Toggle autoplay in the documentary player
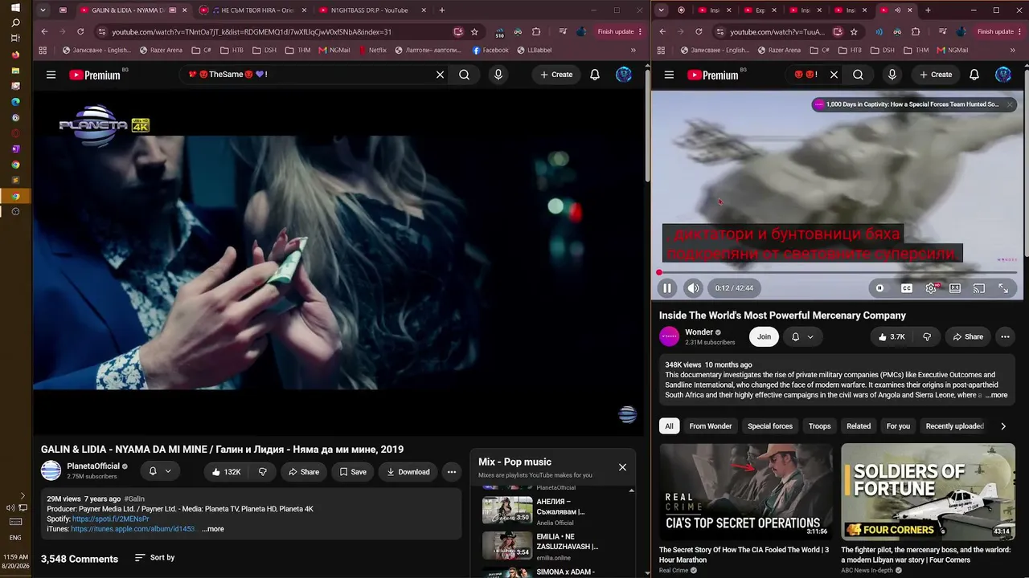The height and width of the screenshot is (578, 1029). click(880, 288)
